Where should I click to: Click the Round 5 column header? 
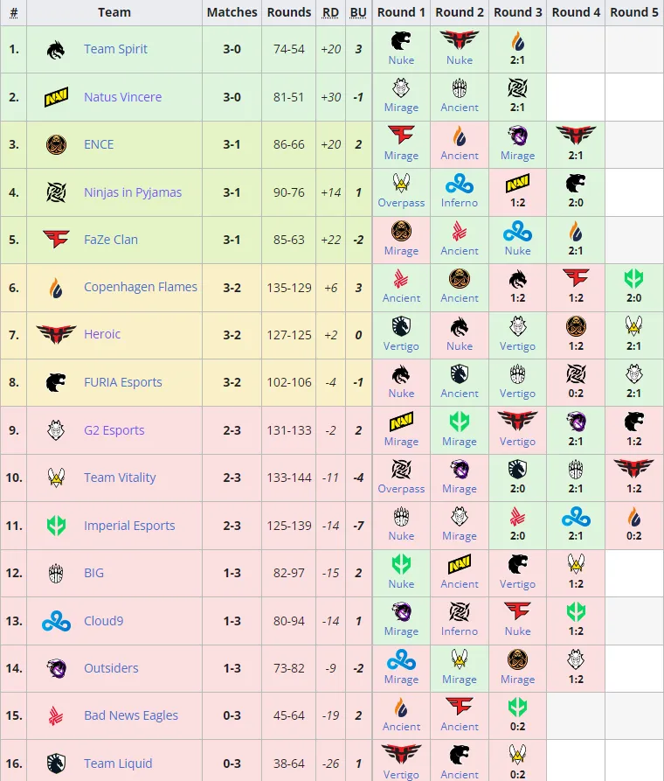coord(634,12)
